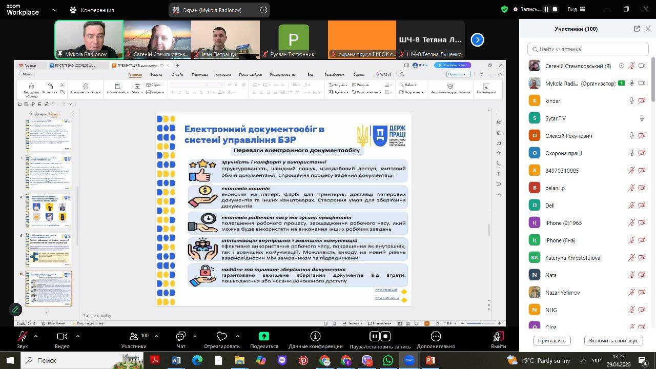Screen dimensions: 656x369
Task: Stop the recording in Zoom toolbar
Action: click(x=386, y=337)
